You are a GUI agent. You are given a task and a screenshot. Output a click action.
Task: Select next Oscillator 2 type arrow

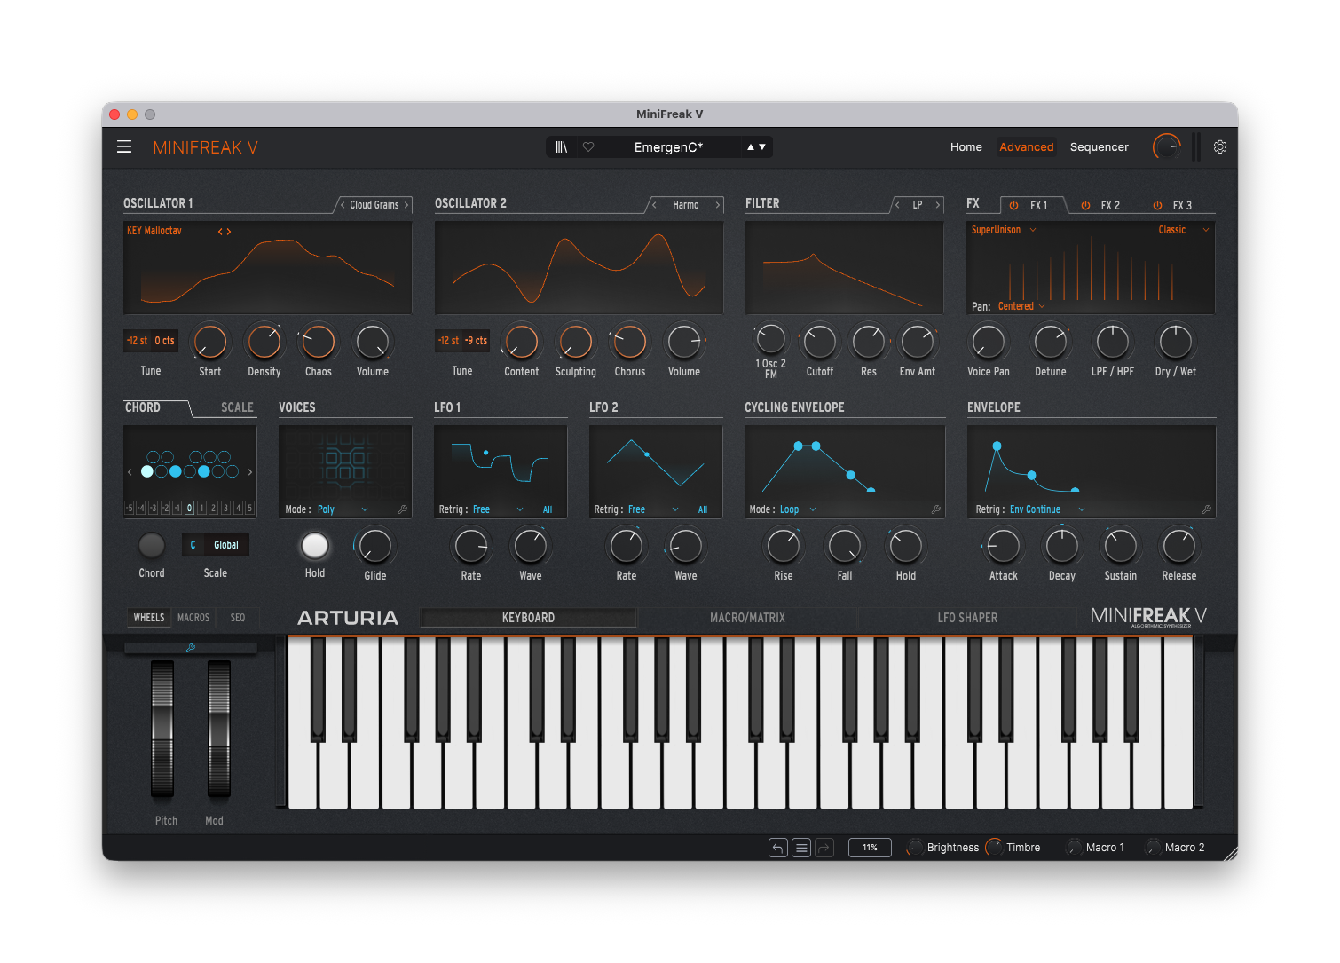718,205
